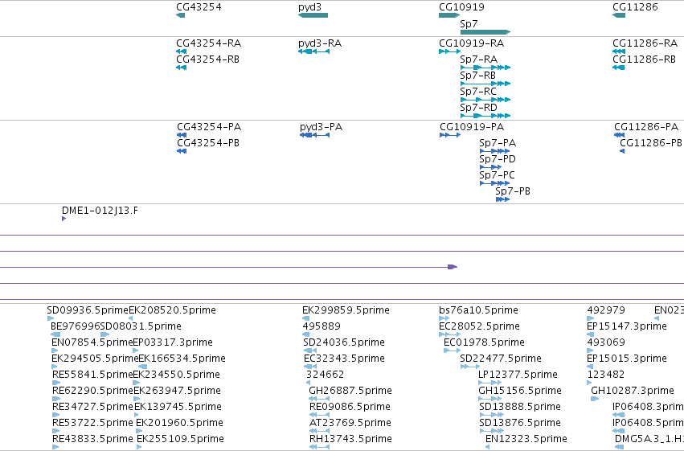Select EST RE09086.5prime
The height and width of the screenshot is (451, 684).
[x=319, y=416]
